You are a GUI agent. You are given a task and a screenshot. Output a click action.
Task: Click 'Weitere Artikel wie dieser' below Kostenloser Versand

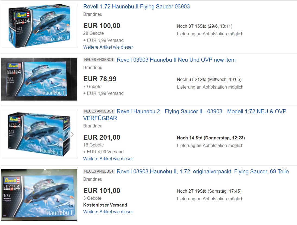click(108, 212)
